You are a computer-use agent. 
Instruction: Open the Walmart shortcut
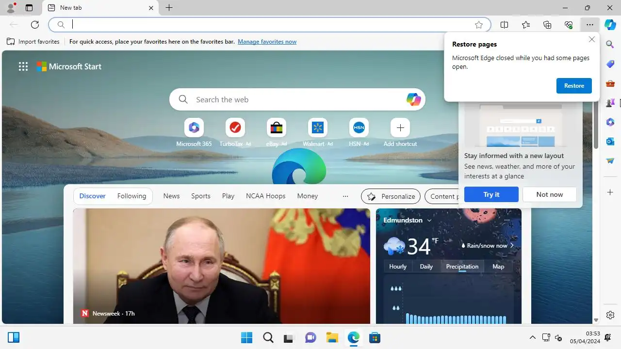click(318, 132)
